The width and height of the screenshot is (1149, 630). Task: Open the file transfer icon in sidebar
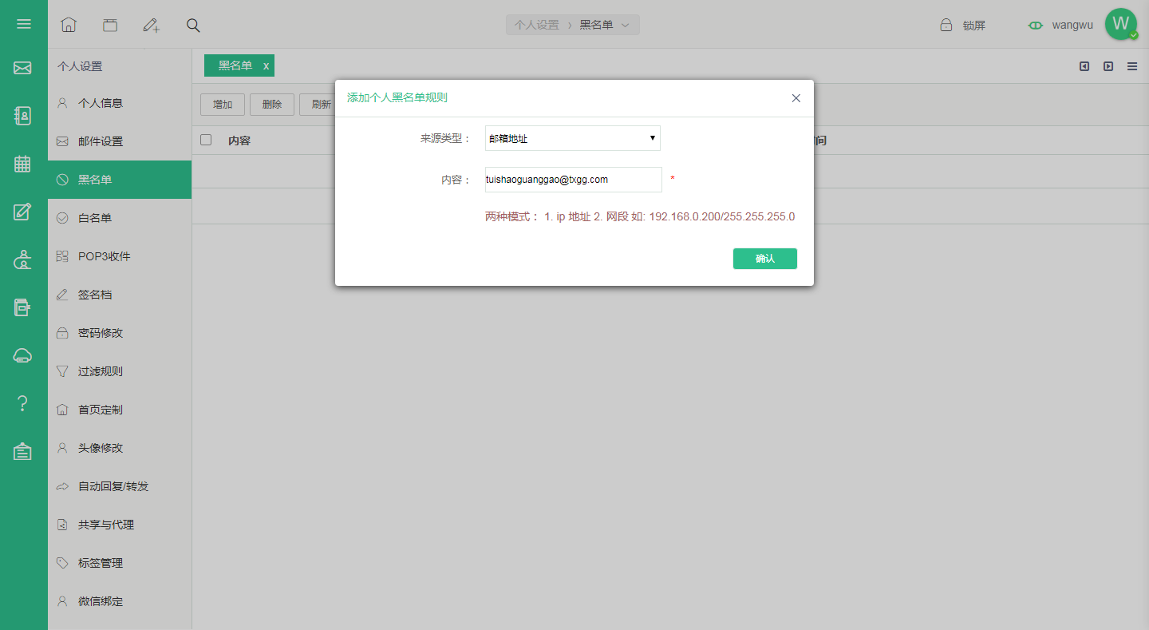[x=22, y=307]
